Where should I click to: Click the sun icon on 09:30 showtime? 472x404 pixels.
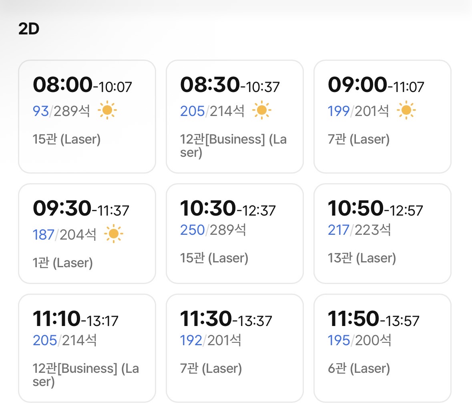pyautogui.click(x=114, y=234)
